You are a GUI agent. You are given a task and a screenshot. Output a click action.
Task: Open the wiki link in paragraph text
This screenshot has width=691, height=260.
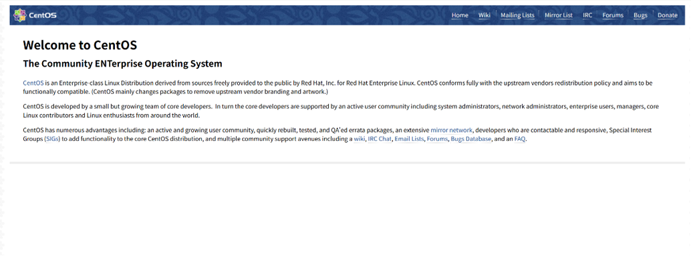point(359,139)
